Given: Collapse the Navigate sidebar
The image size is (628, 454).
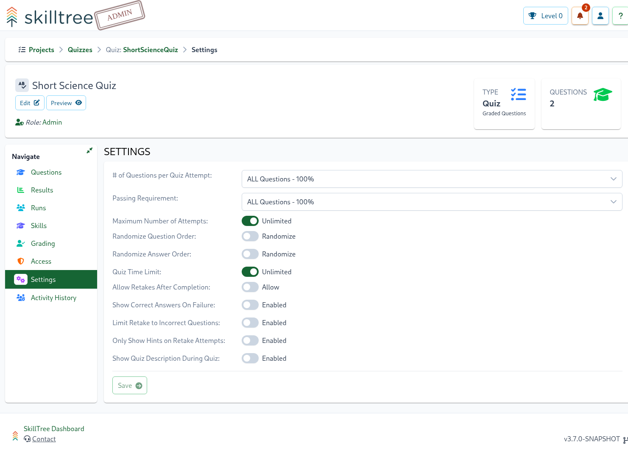Looking at the screenshot, I should tap(89, 150).
